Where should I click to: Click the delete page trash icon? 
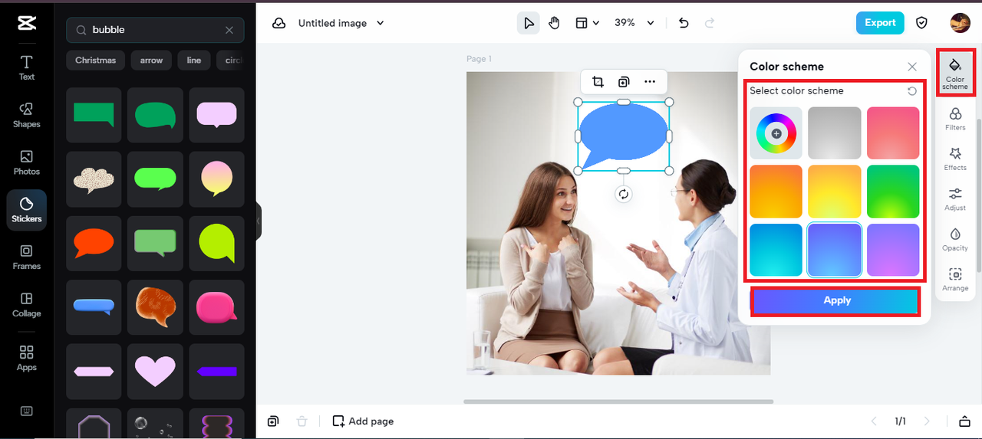tap(302, 421)
